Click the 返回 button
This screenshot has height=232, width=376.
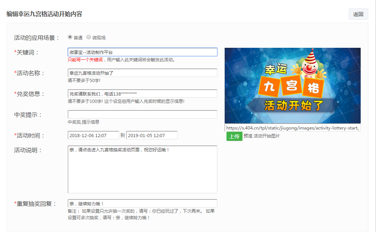(358, 14)
